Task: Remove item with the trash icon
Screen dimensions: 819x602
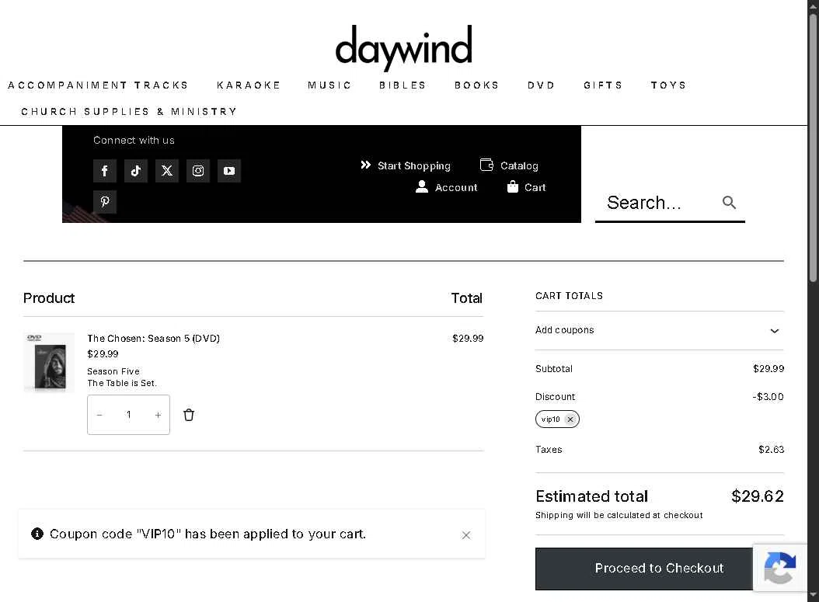Action: 189,415
